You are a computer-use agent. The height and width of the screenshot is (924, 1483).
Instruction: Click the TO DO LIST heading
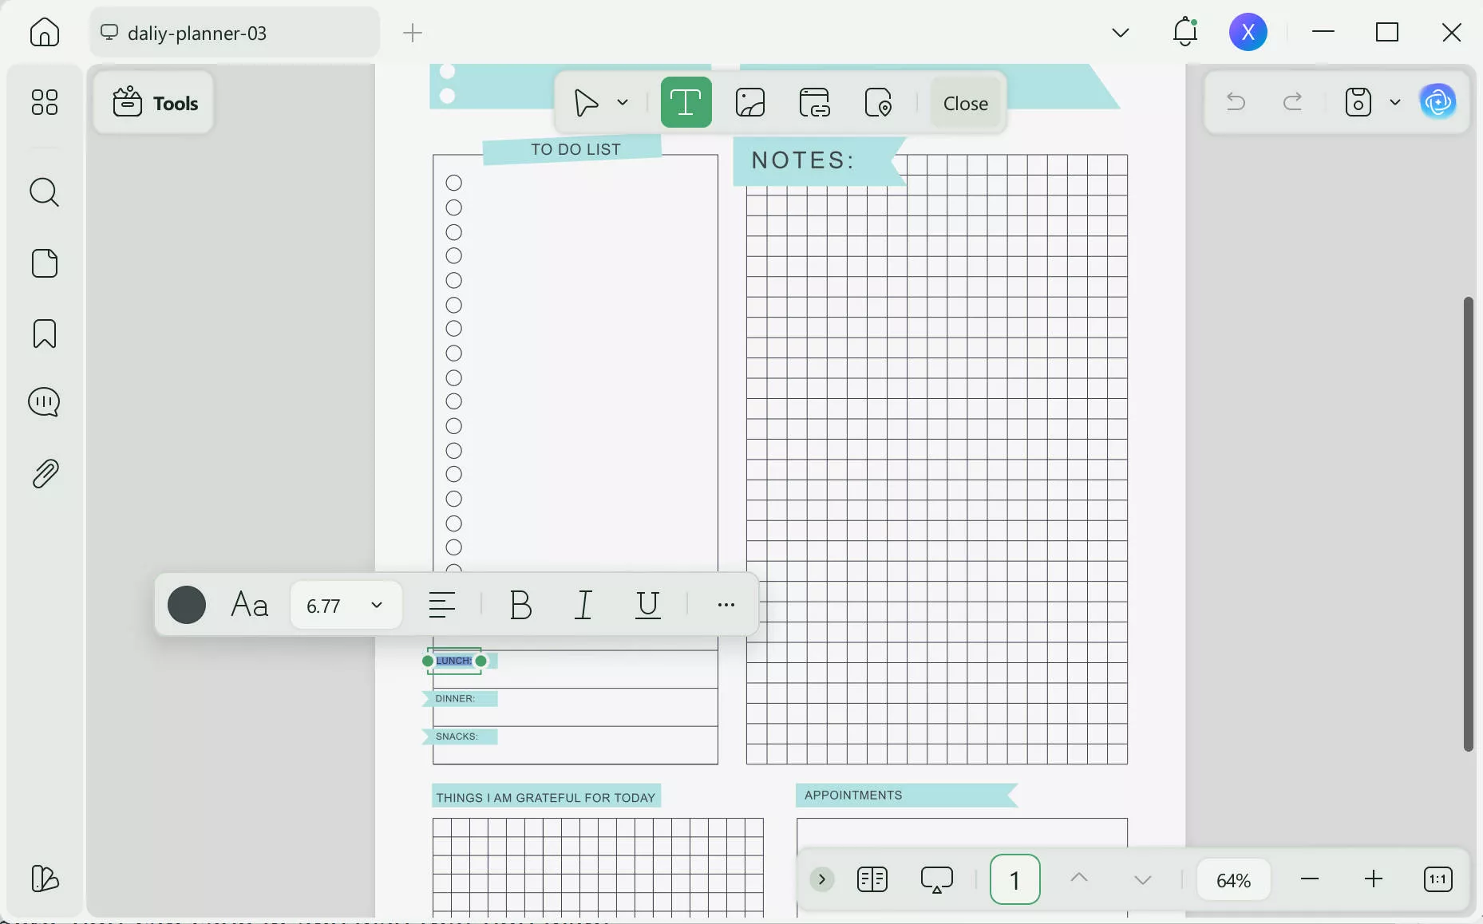[575, 149]
